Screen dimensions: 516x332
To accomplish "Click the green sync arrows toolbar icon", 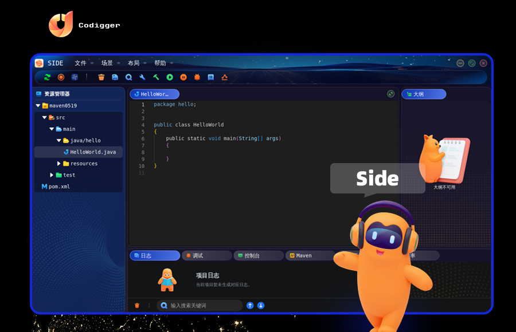I will click(47, 77).
